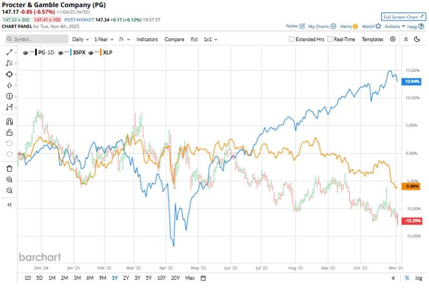Image resolution: width=429 pixels, height=288 pixels.
Task: Activate the magnet snap tool
Action: tap(10, 121)
